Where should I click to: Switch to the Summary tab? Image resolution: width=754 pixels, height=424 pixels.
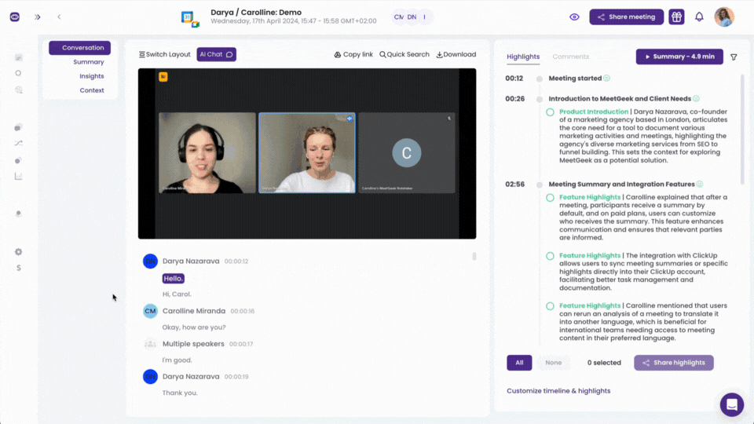pyautogui.click(x=89, y=62)
